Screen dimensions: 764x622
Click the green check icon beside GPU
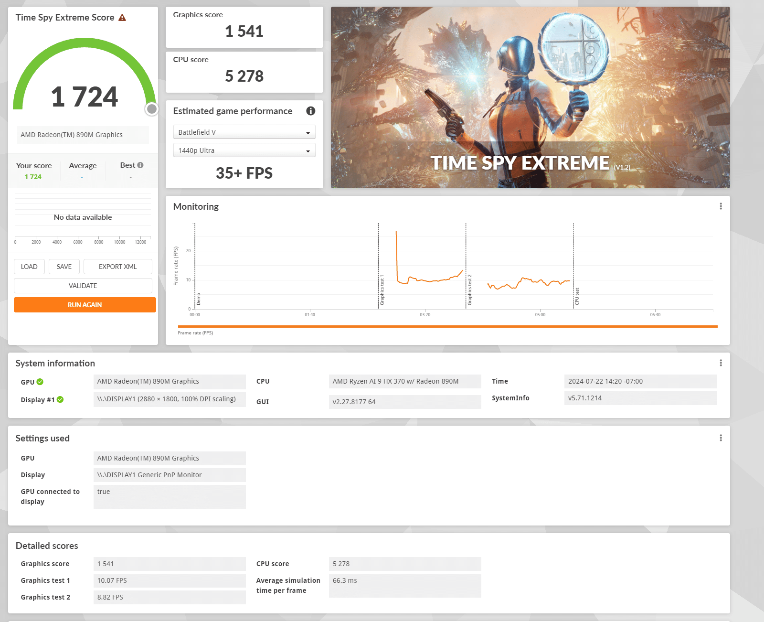pos(40,382)
